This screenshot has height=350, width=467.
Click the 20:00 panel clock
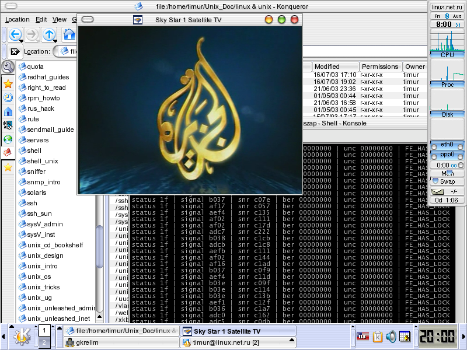point(437,337)
